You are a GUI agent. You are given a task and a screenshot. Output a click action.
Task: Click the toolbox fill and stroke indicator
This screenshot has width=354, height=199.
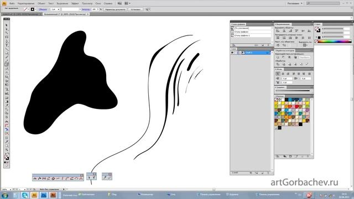[x=7, y=158]
